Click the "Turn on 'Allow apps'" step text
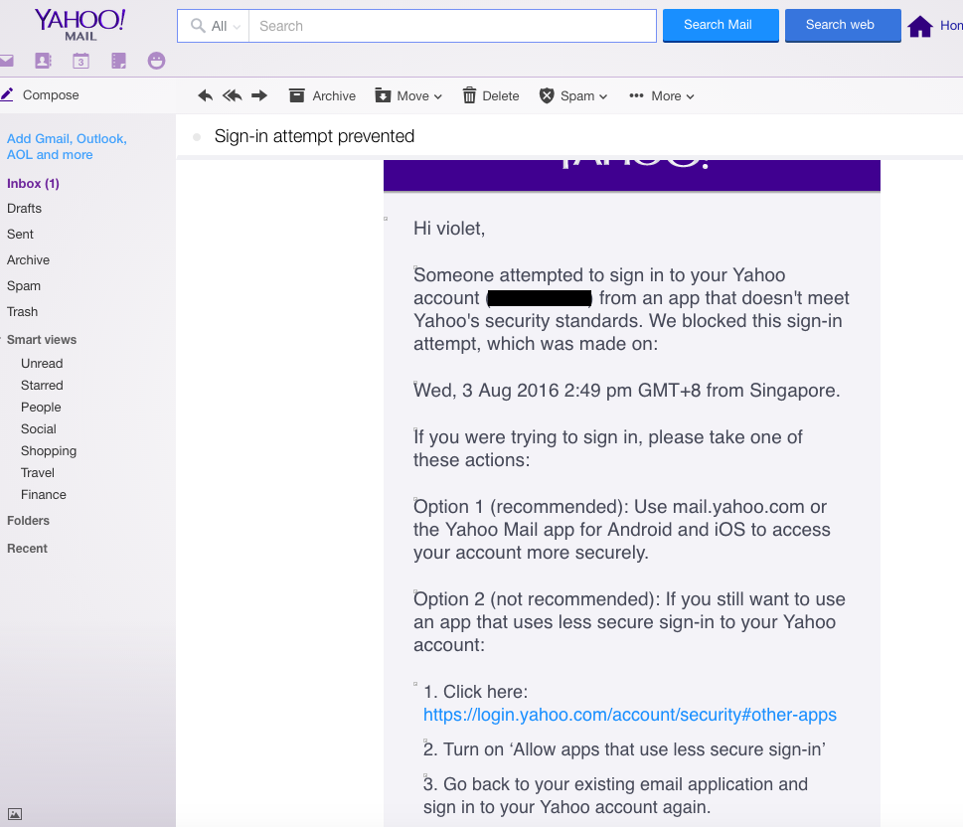The image size is (963, 827). point(624,748)
